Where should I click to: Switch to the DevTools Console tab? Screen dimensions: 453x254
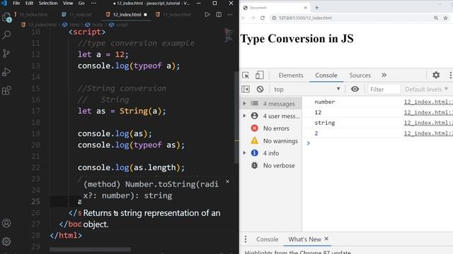326,75
